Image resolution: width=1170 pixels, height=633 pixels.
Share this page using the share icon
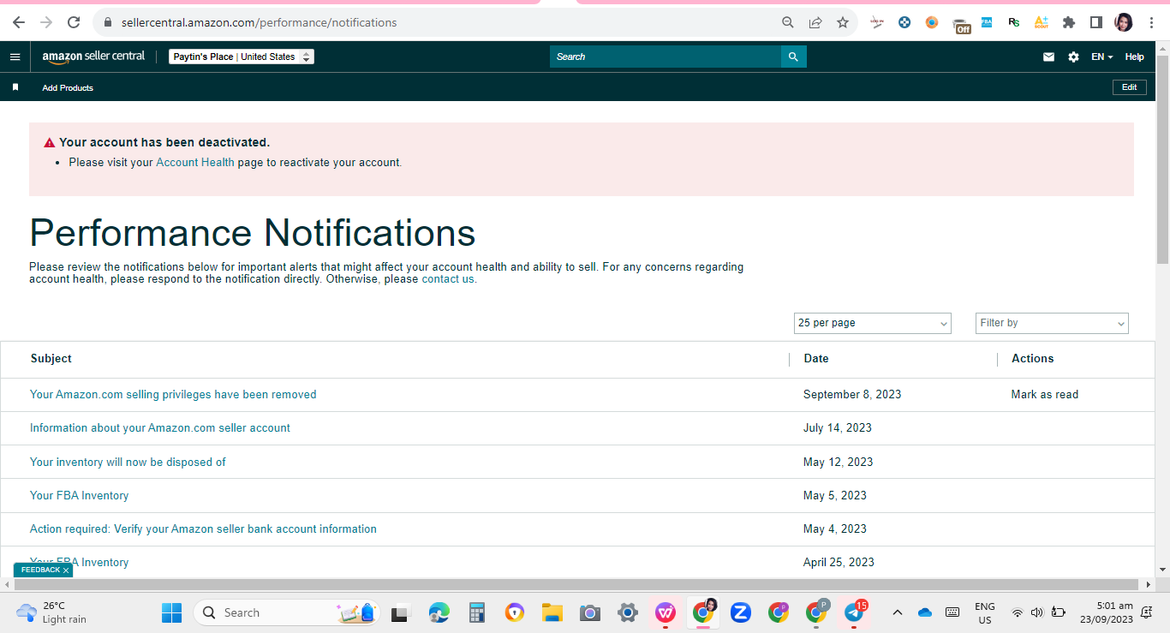(815, 22)
